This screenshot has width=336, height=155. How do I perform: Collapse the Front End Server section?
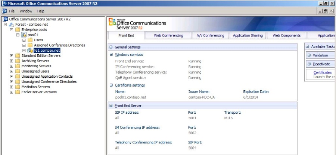click(x=111, y=106)
